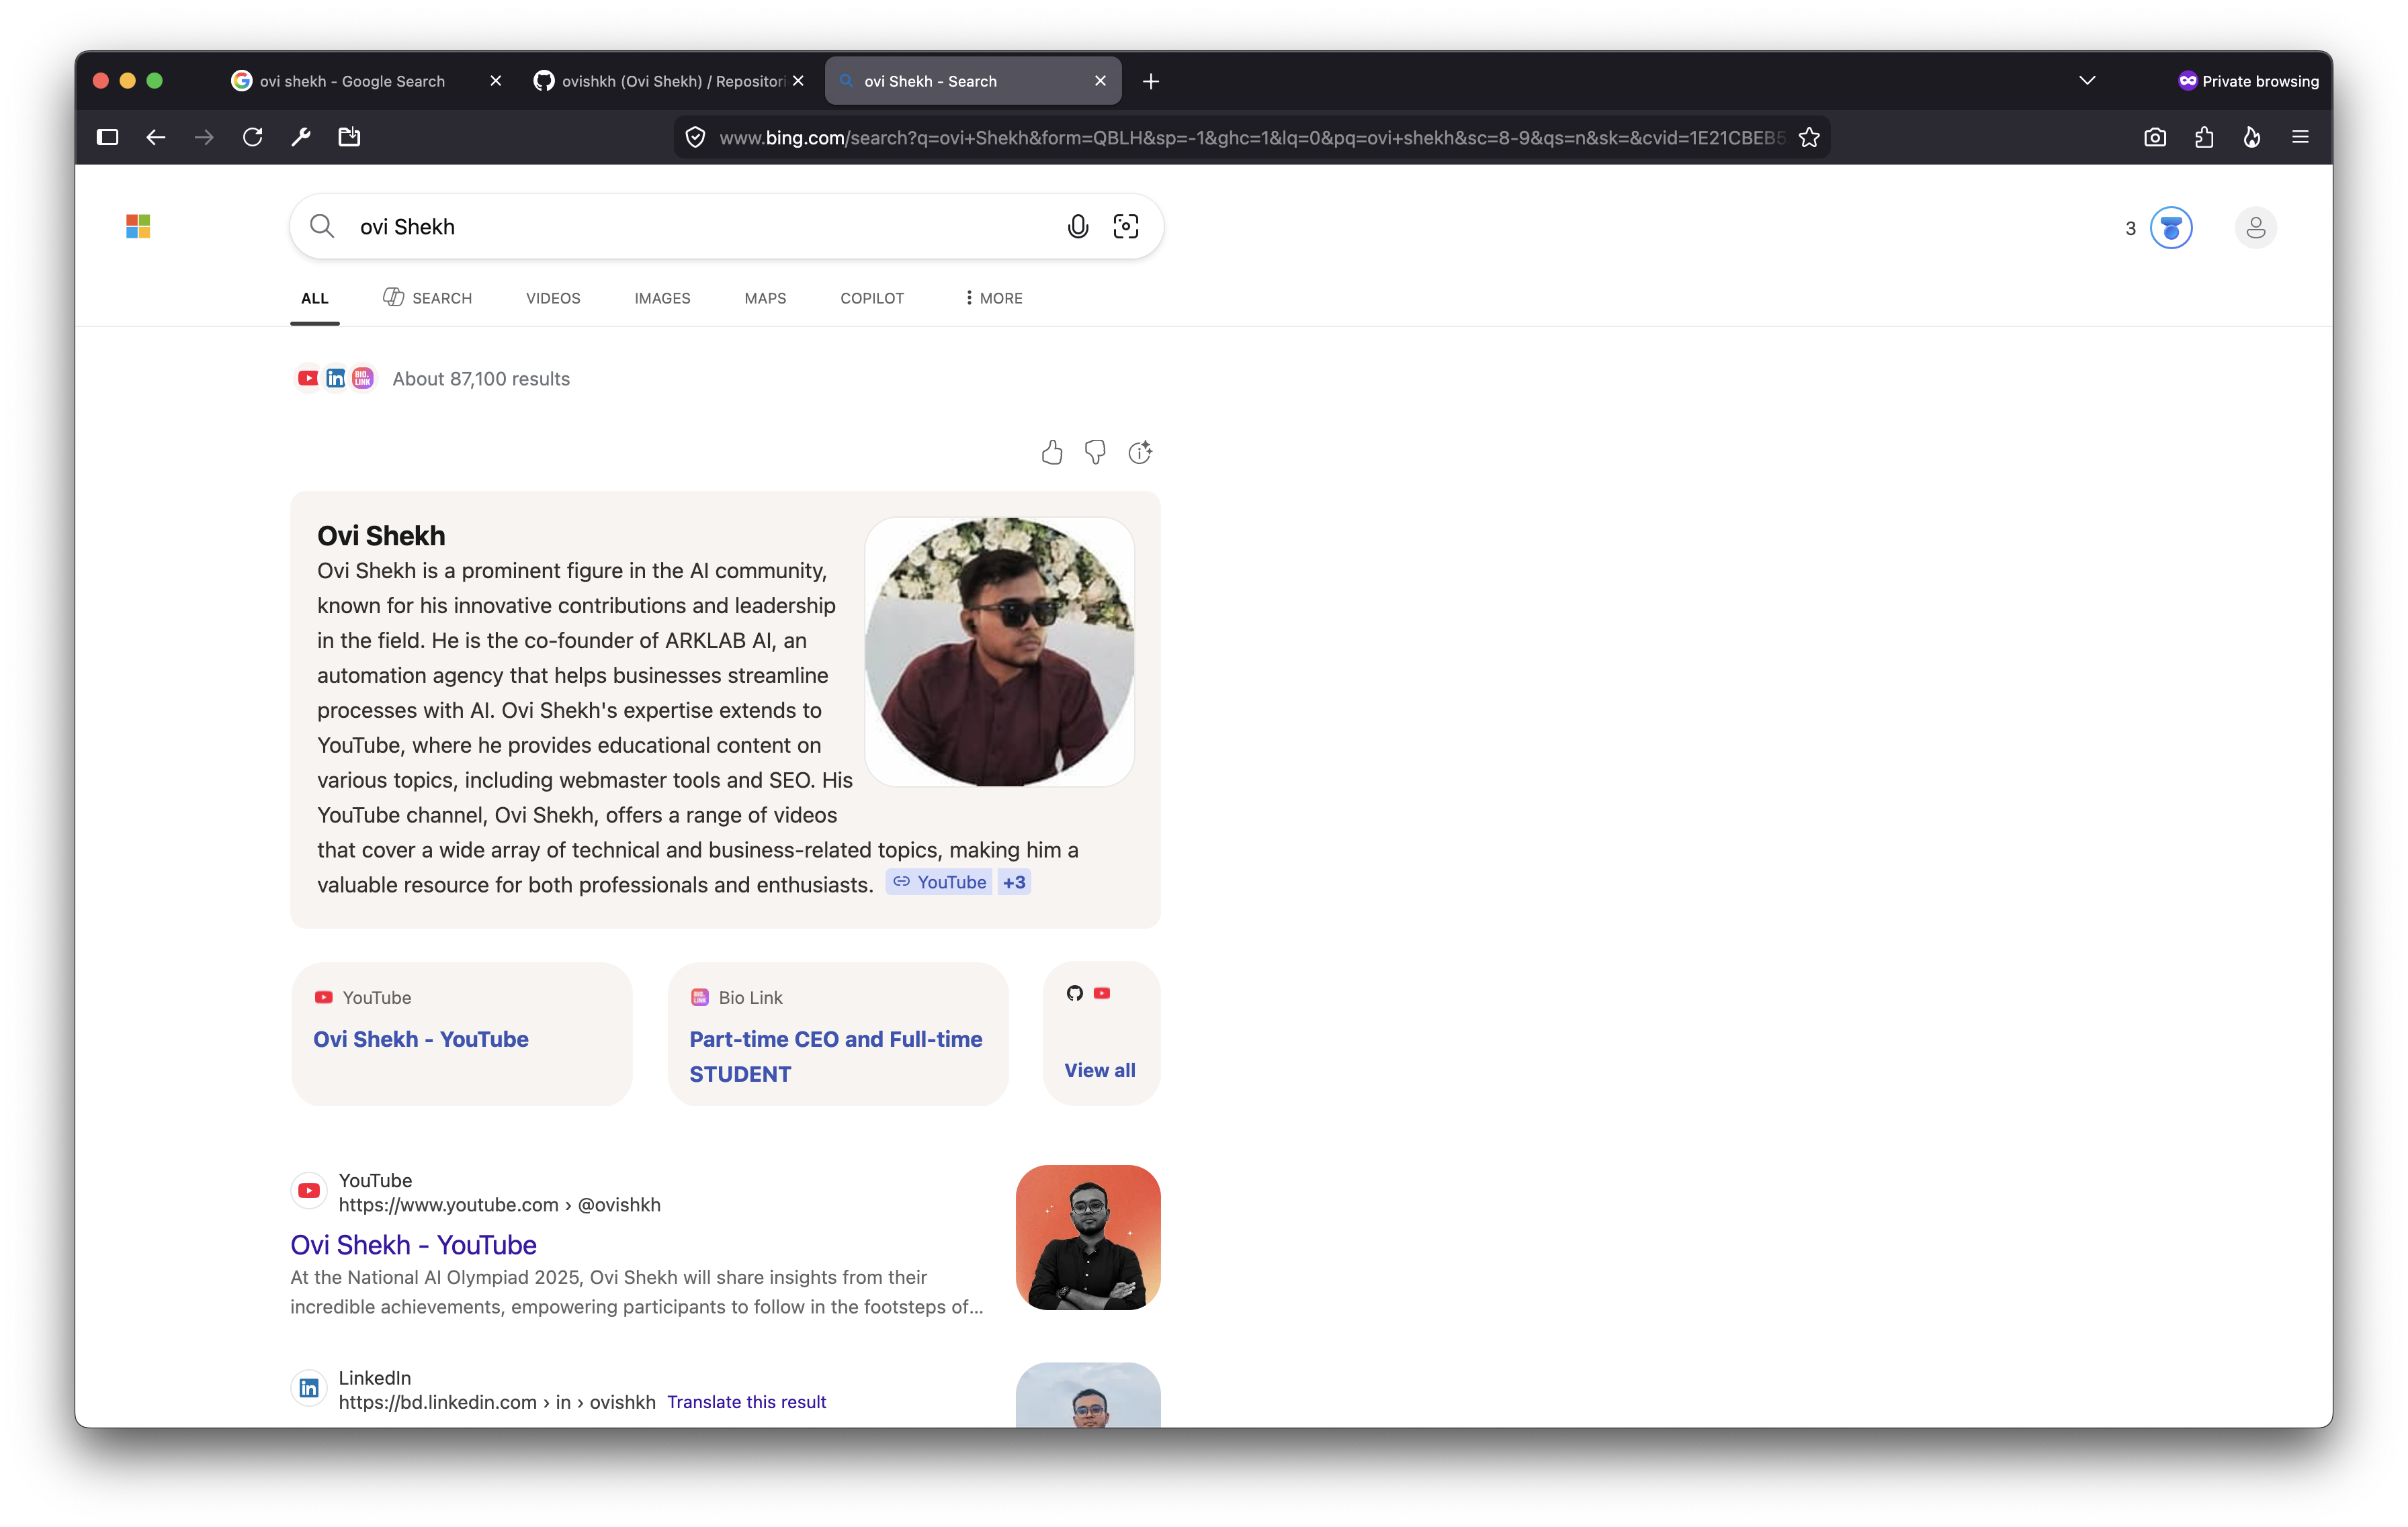Click the address bar URL
Image resolution: width=2408 pixels, height=1527 pixels.
pos(1252,138)
